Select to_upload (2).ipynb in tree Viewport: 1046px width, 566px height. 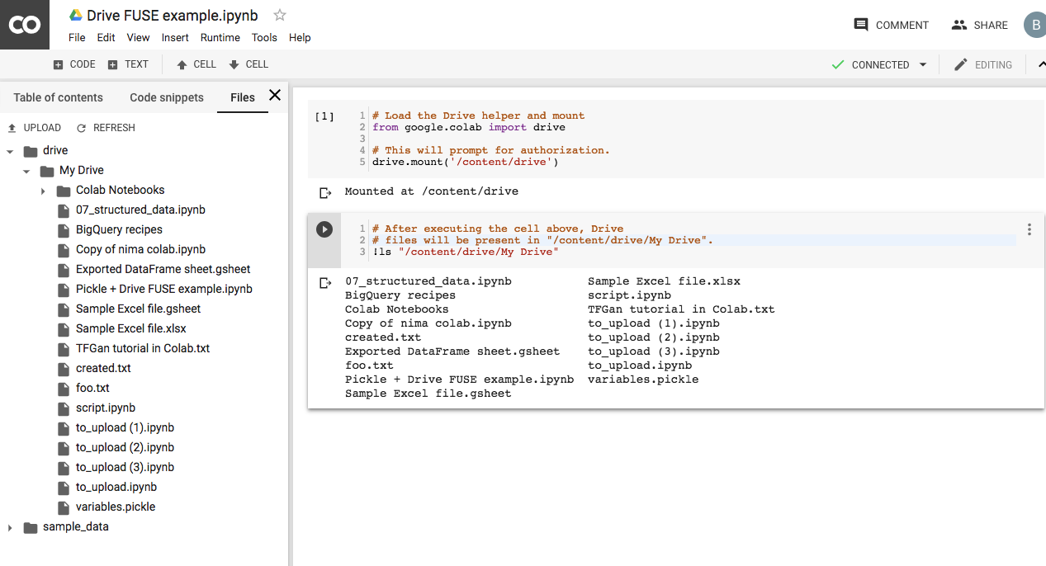(125, 448)
